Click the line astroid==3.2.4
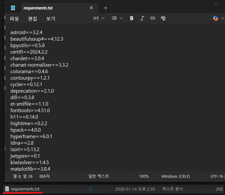 click(x=26, y=32)
